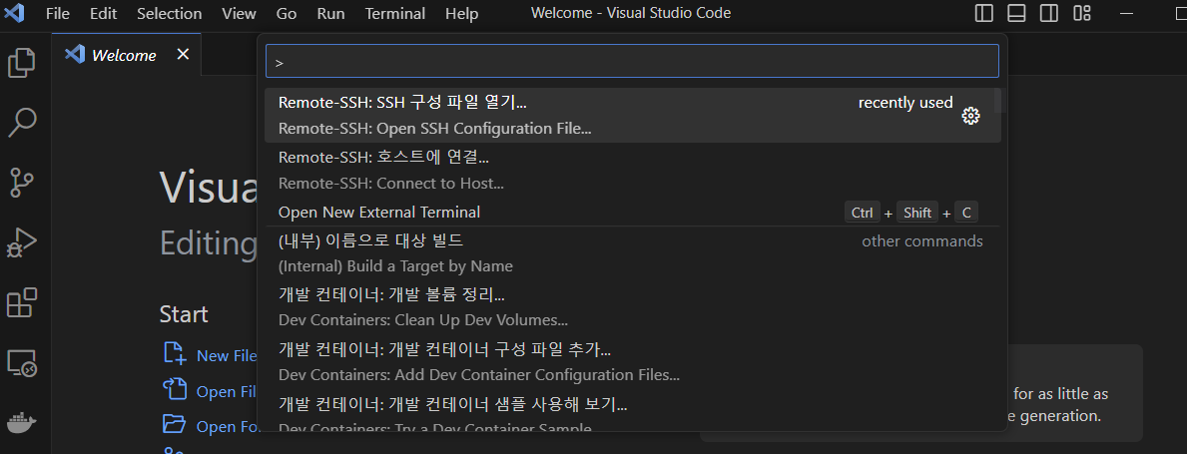1187x454 pixels.
Task: Run Remote-SSH: Open SSH Configuration File command
Action: click(632, 115)
